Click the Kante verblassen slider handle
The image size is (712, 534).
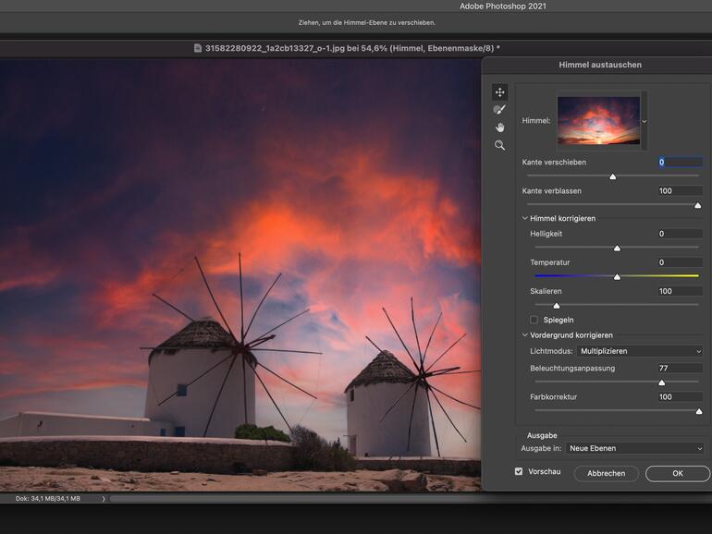click(698, 205)
